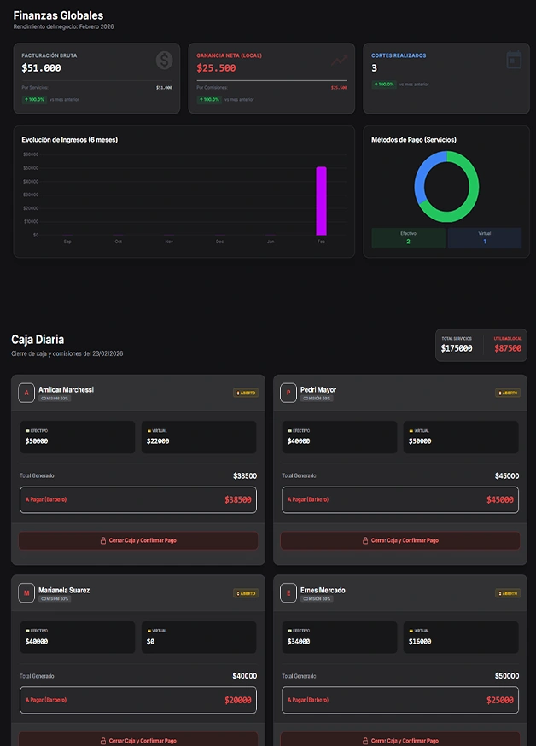Select the Efectivo legend box under the donut chart
Image resolution: width=536 pixels, height=746 pixels.
click(x=408, y=237)
